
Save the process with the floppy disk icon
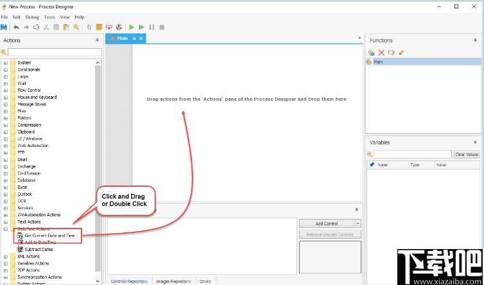(4, 27)
